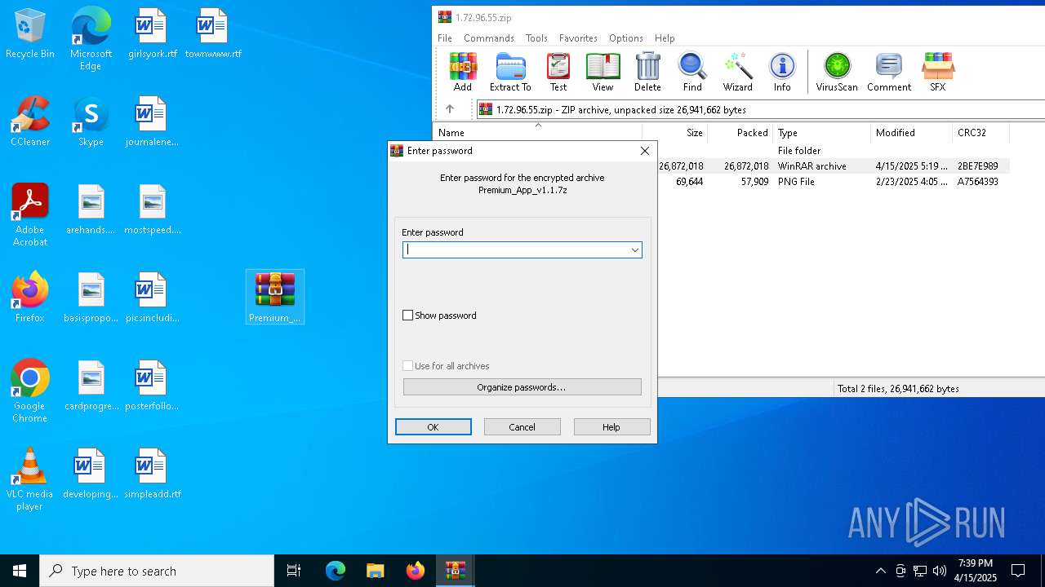Image resolution: width=1045 pixels, height=587 pixels.
Task: Open the Options menu
Action: point(626,38)
